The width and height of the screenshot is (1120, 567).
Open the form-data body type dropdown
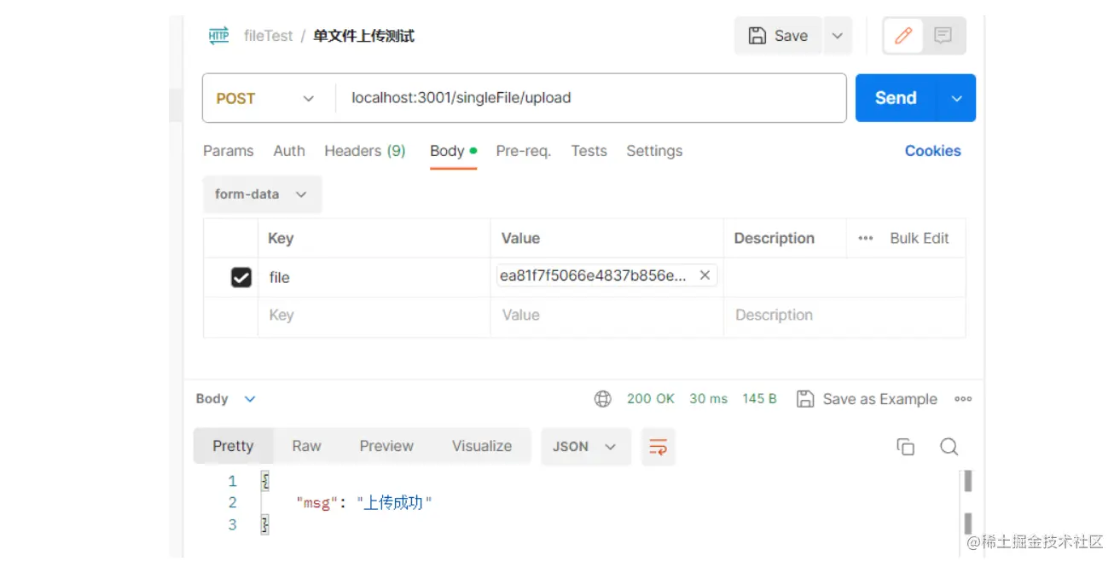tap(262, 194)
